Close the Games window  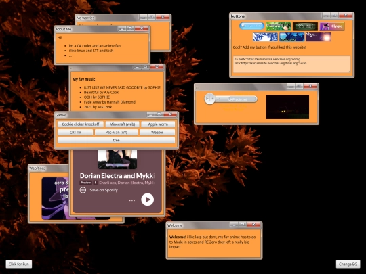tap(170, 114)
